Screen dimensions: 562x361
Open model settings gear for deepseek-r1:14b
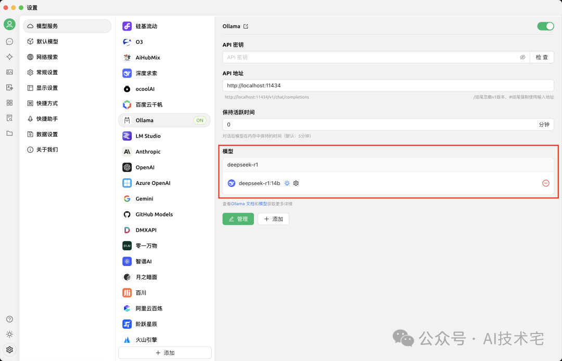click(296, 183)
